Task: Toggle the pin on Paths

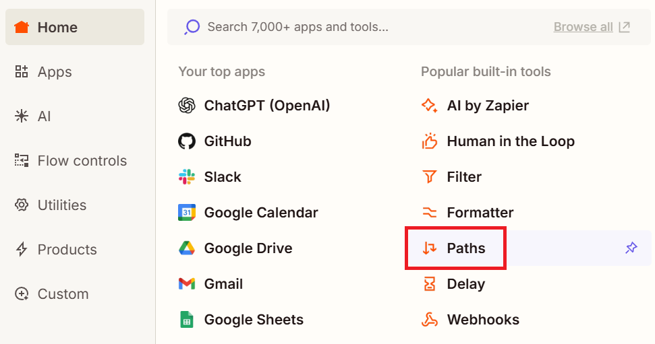Action: click(x=631, y=248)
